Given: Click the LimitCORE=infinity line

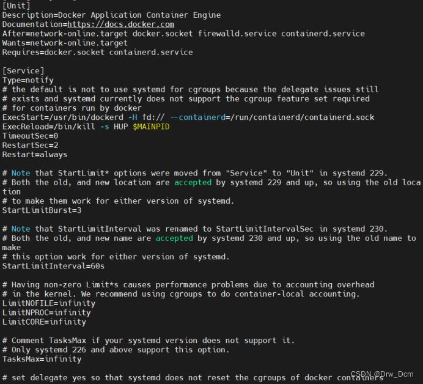Looking at the screenshot, I should 44,322.
